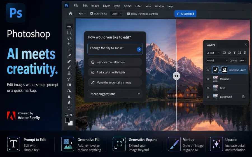The image size is (252, 157).
Task: Filter layers by adjustment layer icon
Action: pos(229,53)
